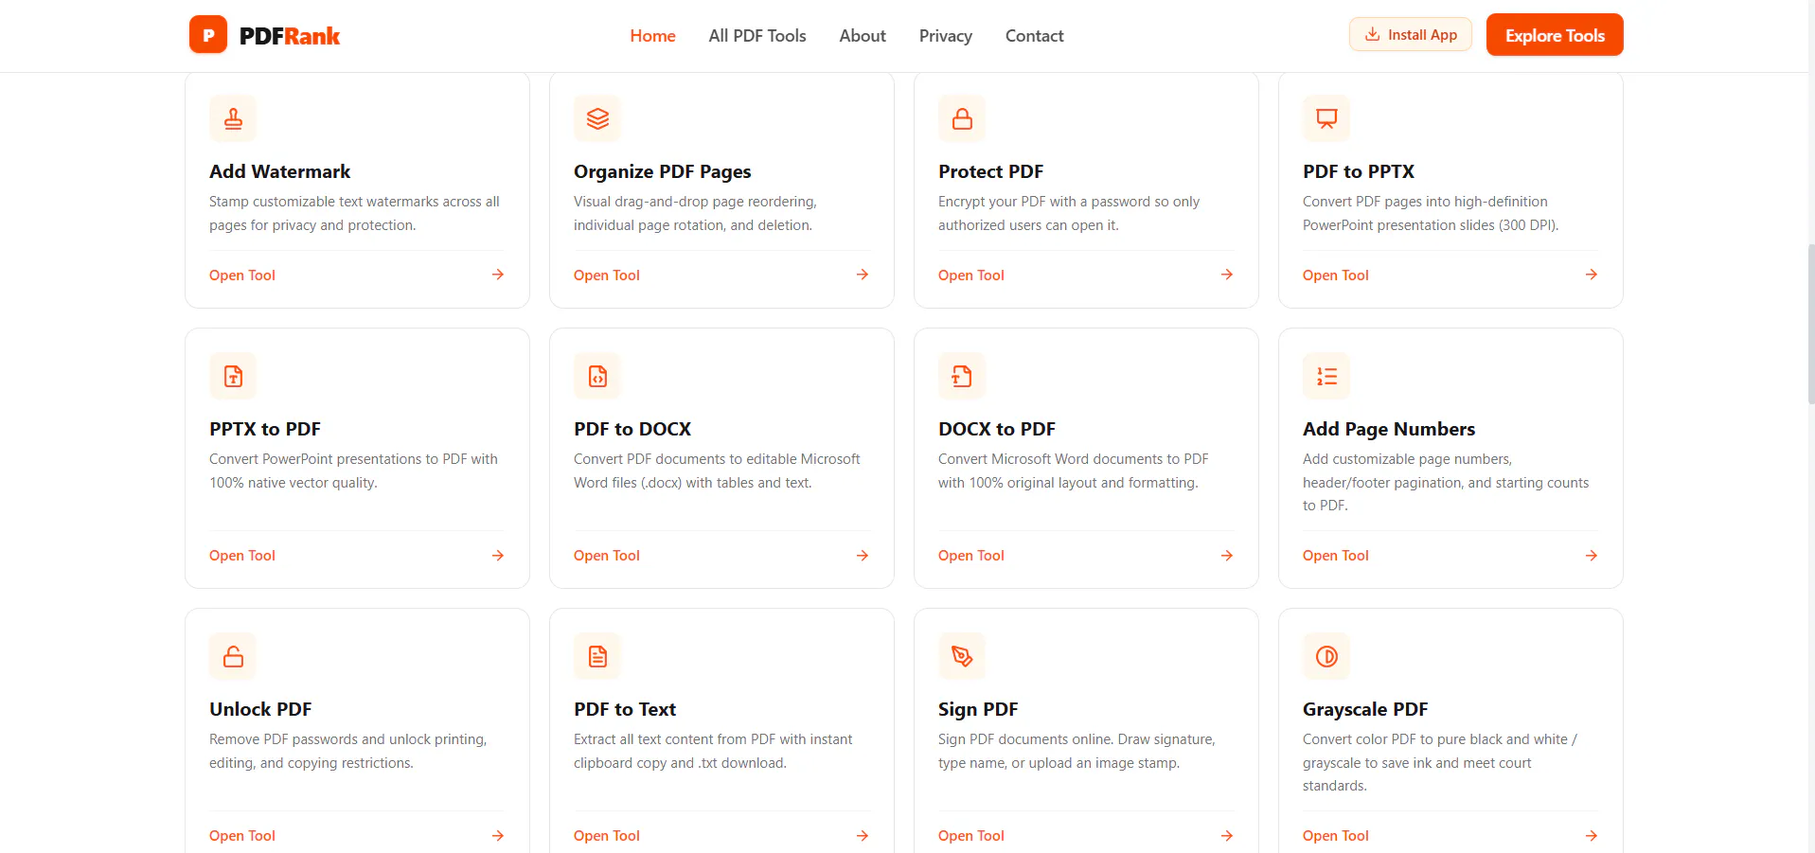
Task: Click the Install App button
Action: (x=1411, y=35)
